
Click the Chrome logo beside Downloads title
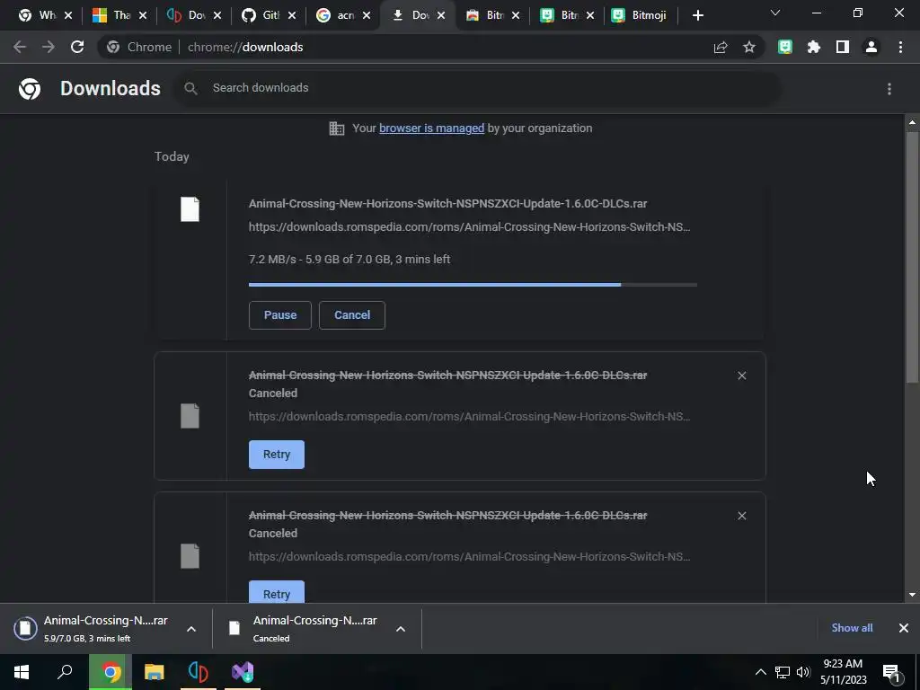[30, 89]
